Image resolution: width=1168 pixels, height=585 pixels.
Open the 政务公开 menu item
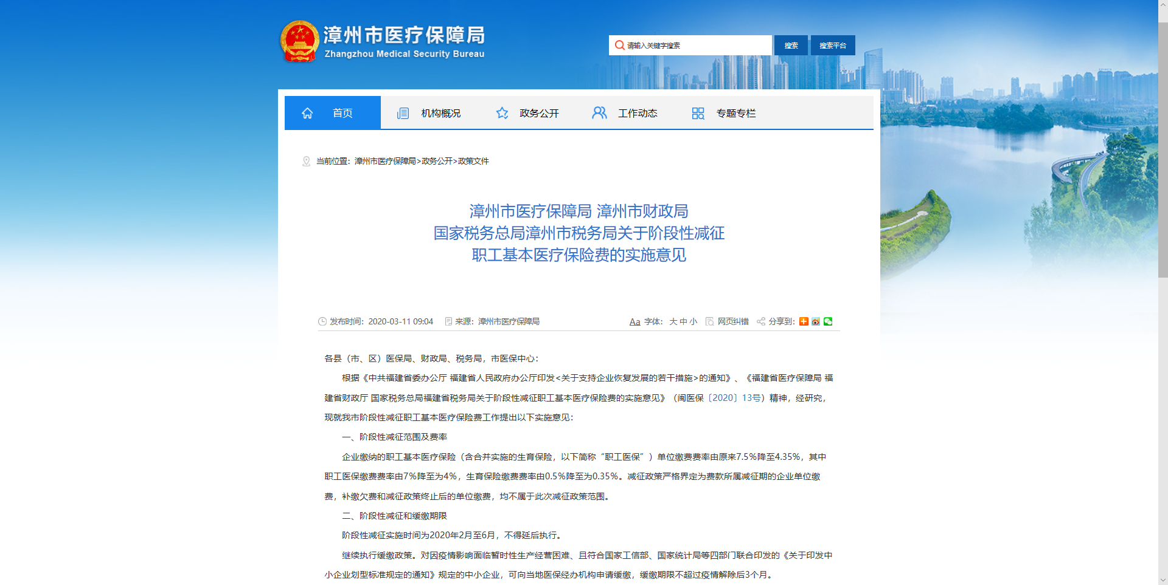click(x=539, y=113)
